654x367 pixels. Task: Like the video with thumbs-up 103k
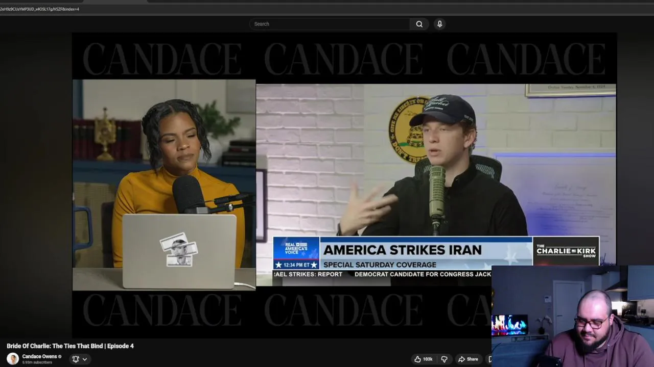point(423,359)
